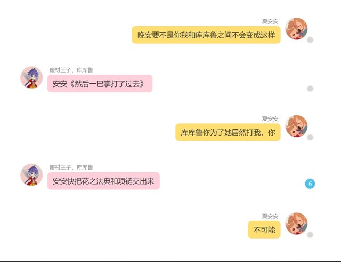
Task: Select the pink bubble '安安快把花之法典和项链交出来'
Action: pos(103,181)
